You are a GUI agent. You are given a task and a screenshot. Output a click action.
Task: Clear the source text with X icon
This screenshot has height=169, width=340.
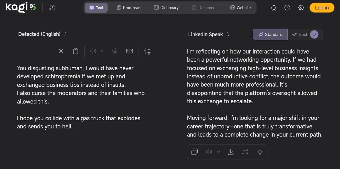tap(61, 51)
